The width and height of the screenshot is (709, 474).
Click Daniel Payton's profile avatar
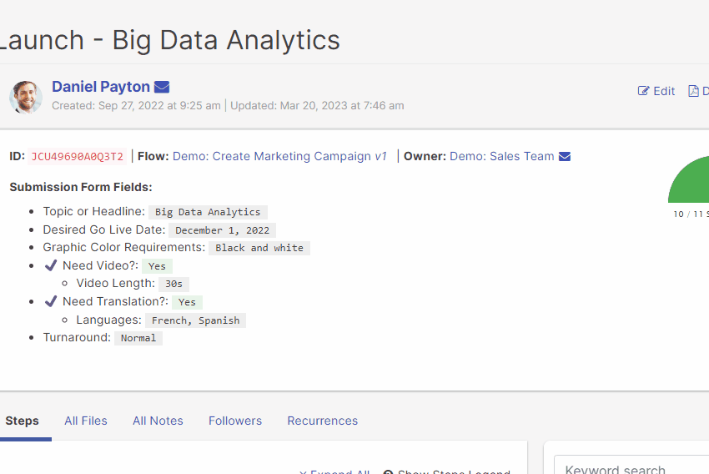coord(26,97)
